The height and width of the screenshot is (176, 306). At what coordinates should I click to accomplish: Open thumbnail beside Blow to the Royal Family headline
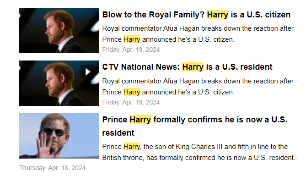pyautogui.click(x=59, y=31)
